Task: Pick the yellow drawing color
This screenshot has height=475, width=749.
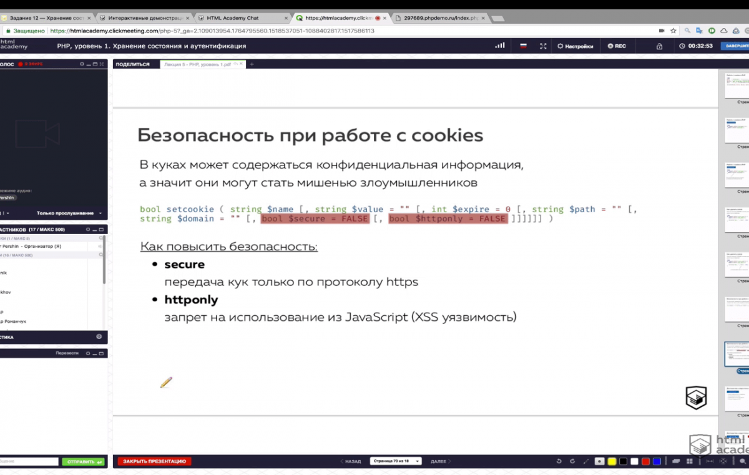Action: [x=612, y=461]
